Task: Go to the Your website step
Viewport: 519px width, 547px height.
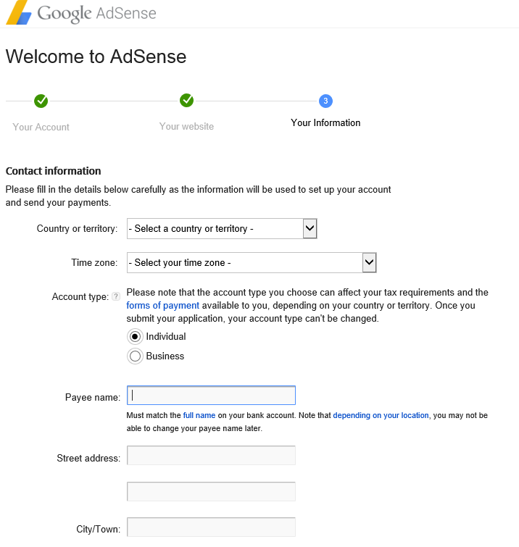Action: point(187,126)
